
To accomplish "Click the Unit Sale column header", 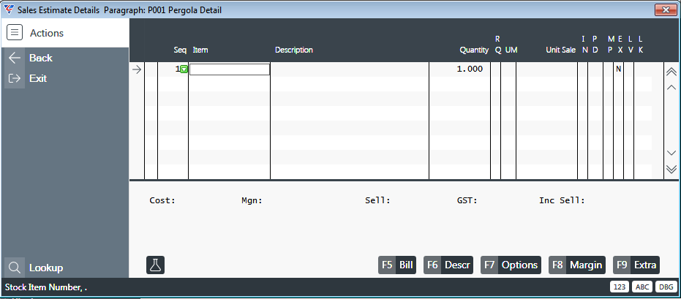I will (x=561, y=50).
